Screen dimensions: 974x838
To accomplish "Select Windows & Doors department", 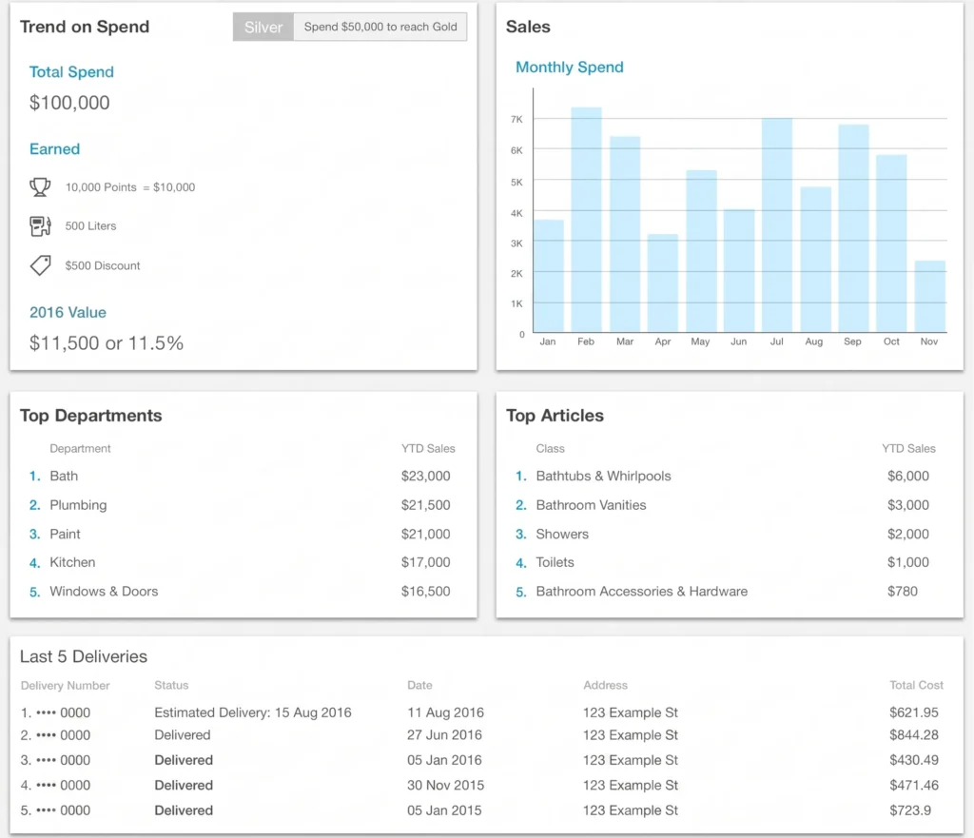I will [240, 592].
